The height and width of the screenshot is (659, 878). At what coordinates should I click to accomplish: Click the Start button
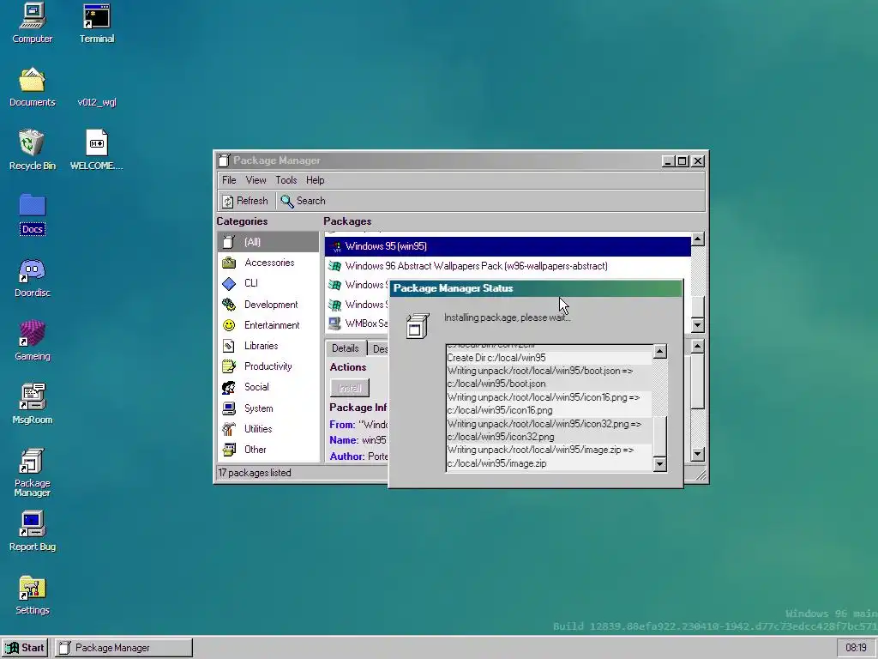(x=25, y=648)
